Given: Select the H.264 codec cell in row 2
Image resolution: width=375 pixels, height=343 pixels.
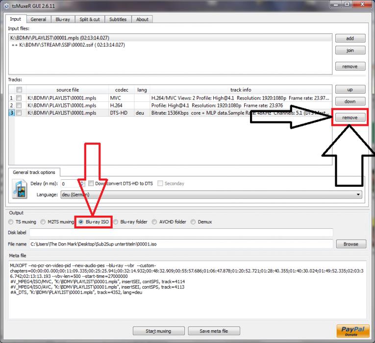Looking at the screenshot, I should 122,105.
